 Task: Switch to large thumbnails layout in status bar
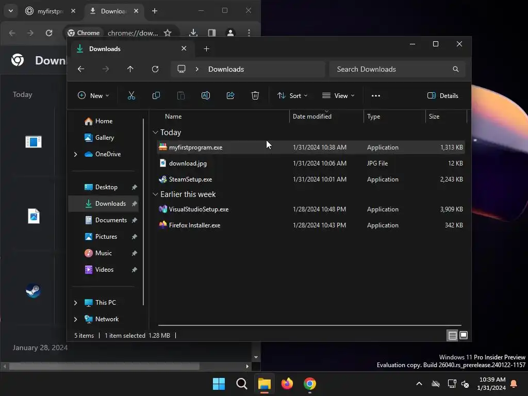coord(464,335)
